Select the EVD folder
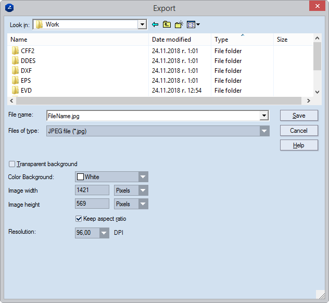329x303 pixels. click(26, 91)
